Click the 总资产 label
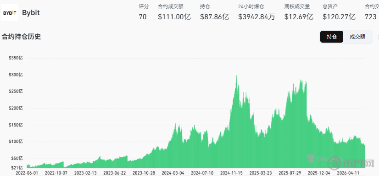 tap(330, 6)
